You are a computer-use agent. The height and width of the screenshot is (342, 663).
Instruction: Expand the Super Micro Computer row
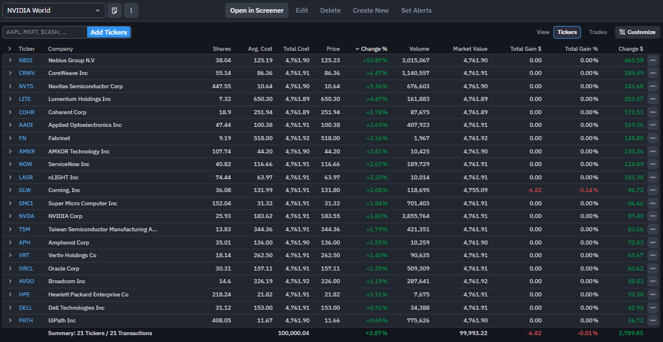click(x=10, y=203)
